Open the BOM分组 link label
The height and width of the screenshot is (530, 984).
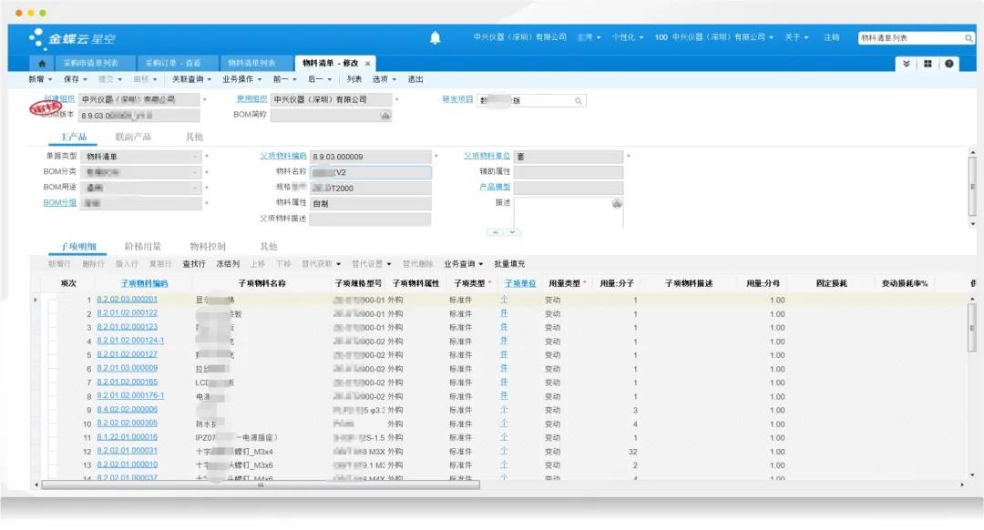tap(59, 202)
